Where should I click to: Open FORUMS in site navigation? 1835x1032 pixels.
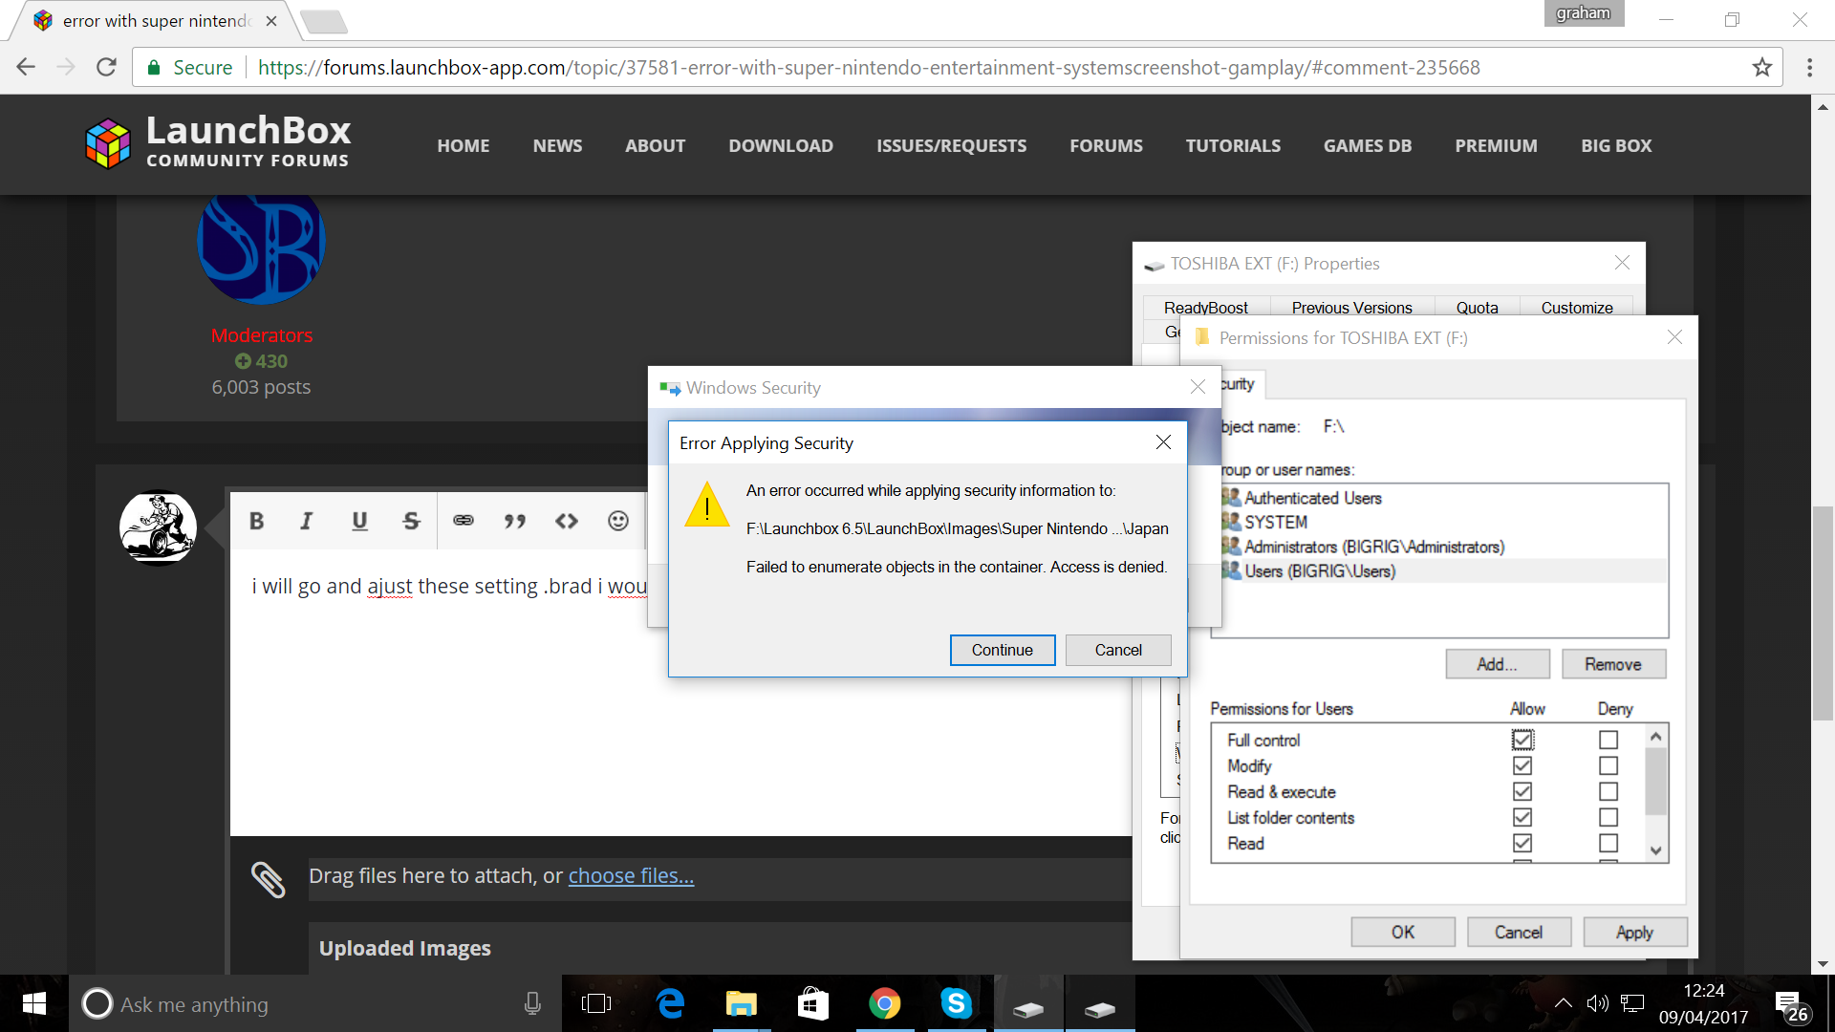coord(1106,145)
